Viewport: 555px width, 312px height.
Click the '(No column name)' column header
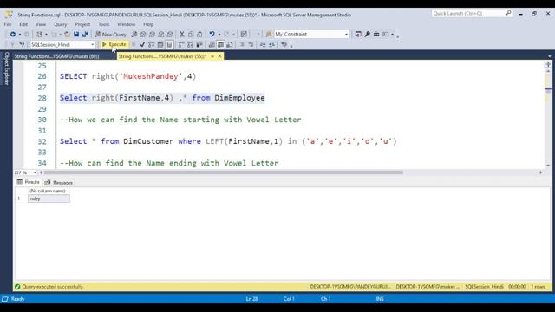click(x=49, y=191)
